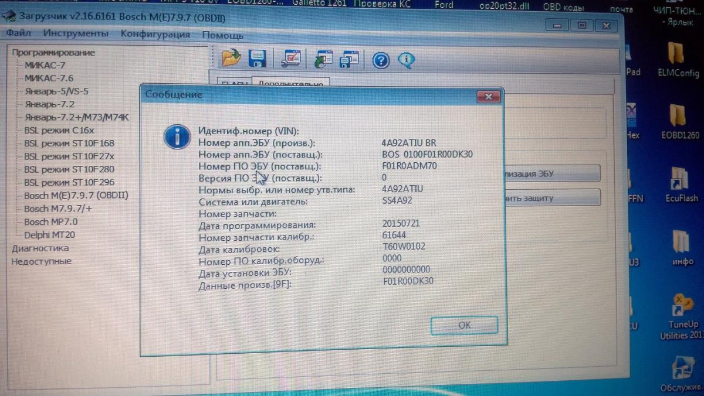Open the Файл menu

pos(20,33)
